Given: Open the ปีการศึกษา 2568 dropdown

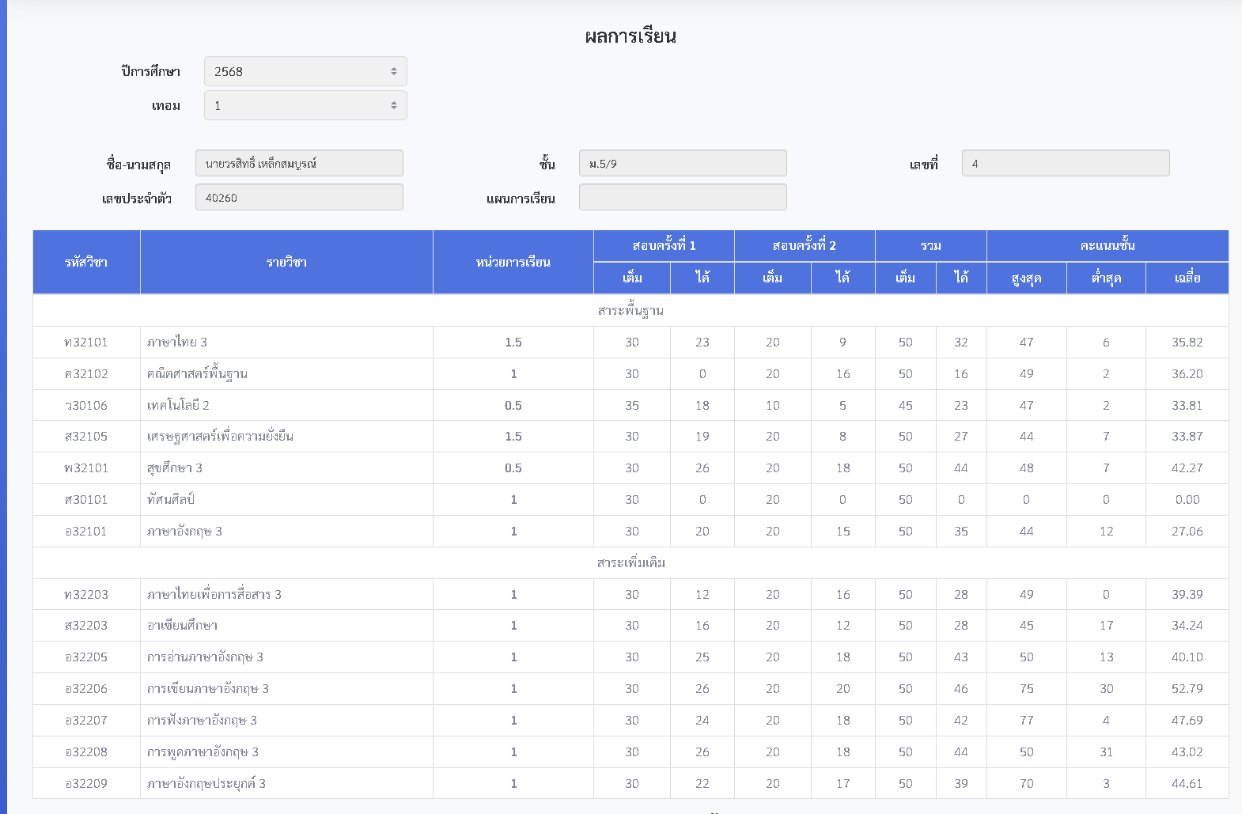Looking at the screenshot, I should [305, 71].
